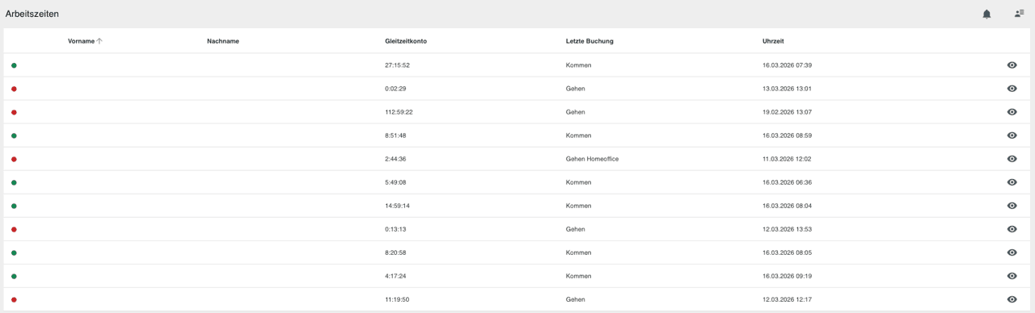Click timestamp 16.03.2026 09:19

pos(787,276)
